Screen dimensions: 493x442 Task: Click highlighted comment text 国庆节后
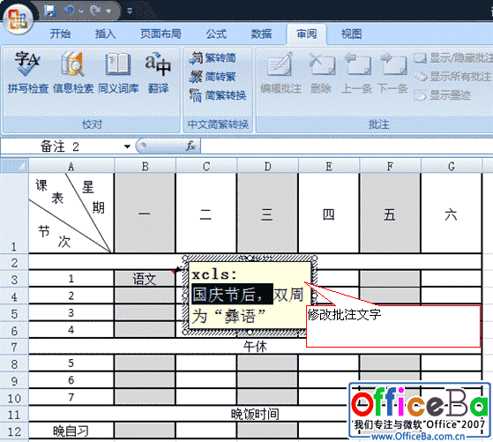(x=232, y=295)
